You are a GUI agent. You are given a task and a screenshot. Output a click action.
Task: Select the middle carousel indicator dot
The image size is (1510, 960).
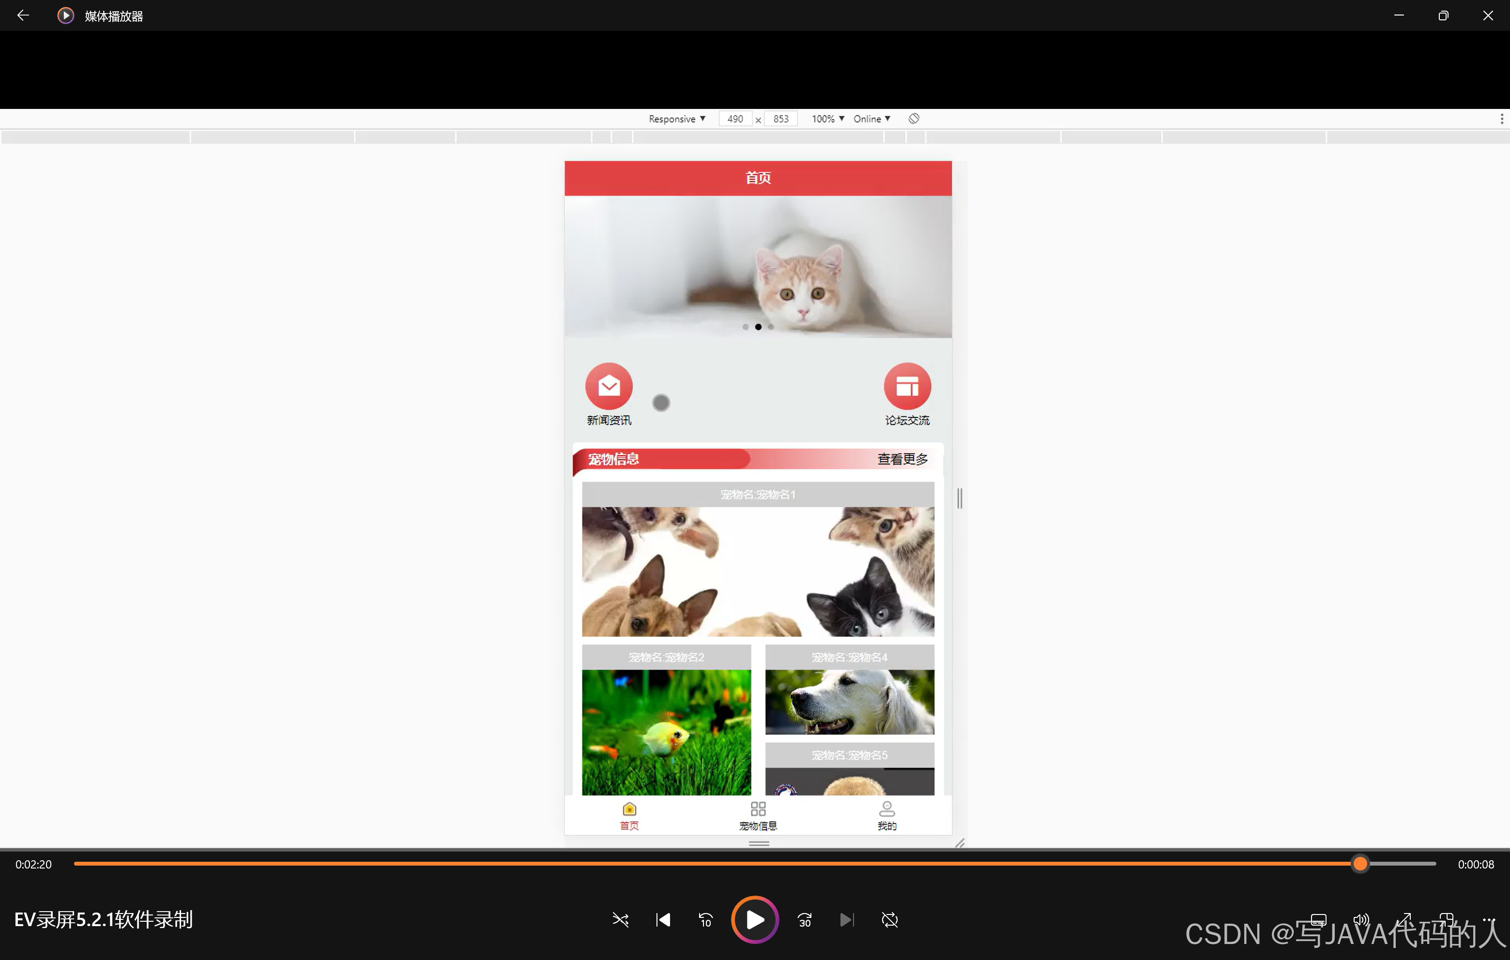click(758, 327)
